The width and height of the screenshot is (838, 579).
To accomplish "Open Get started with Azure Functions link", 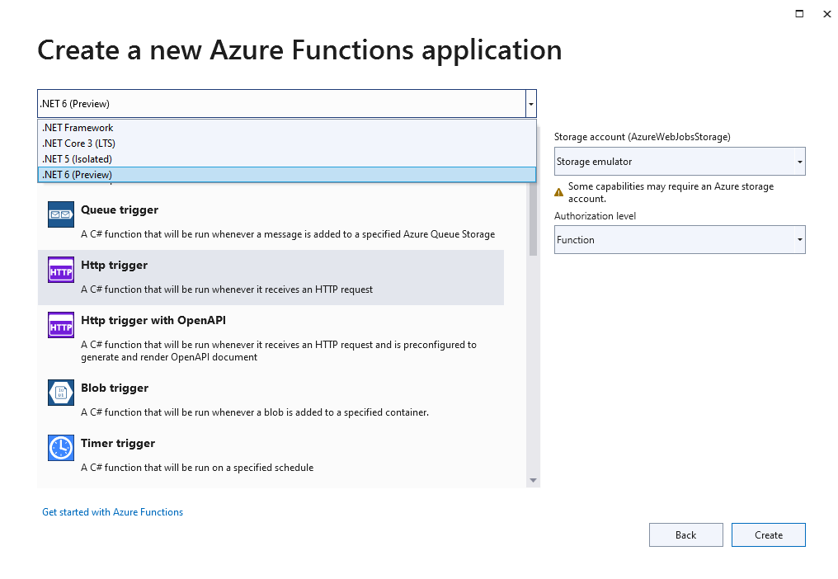I will 112,511.
